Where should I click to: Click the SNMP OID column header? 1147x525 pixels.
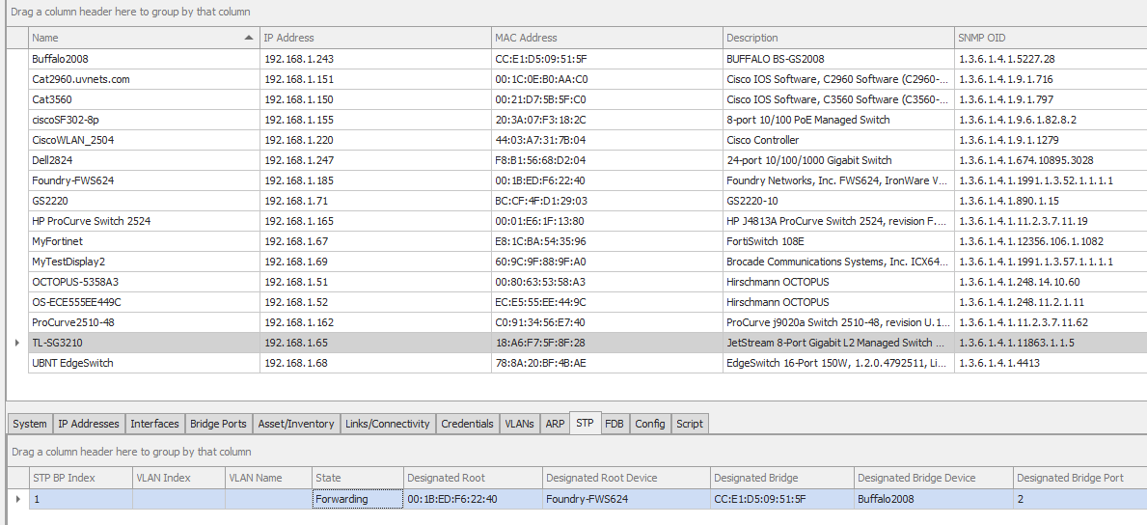[1051, 38]
